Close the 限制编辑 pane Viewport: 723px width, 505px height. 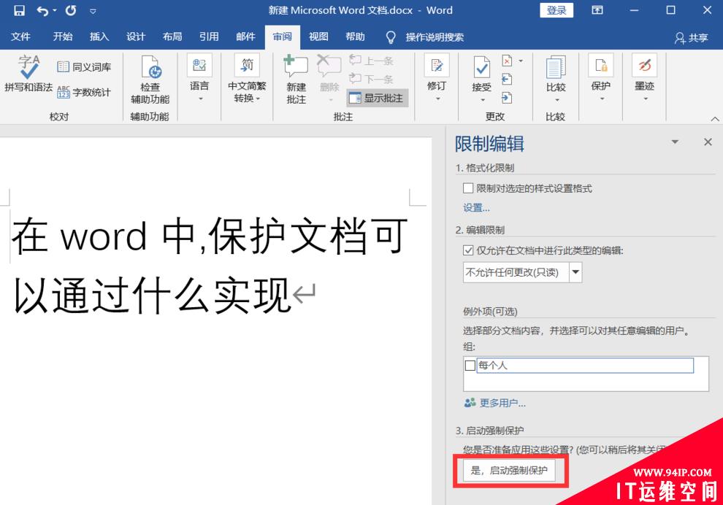(x=708, y=142)
